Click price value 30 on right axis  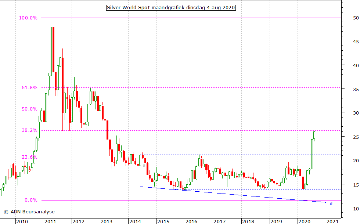356,113
